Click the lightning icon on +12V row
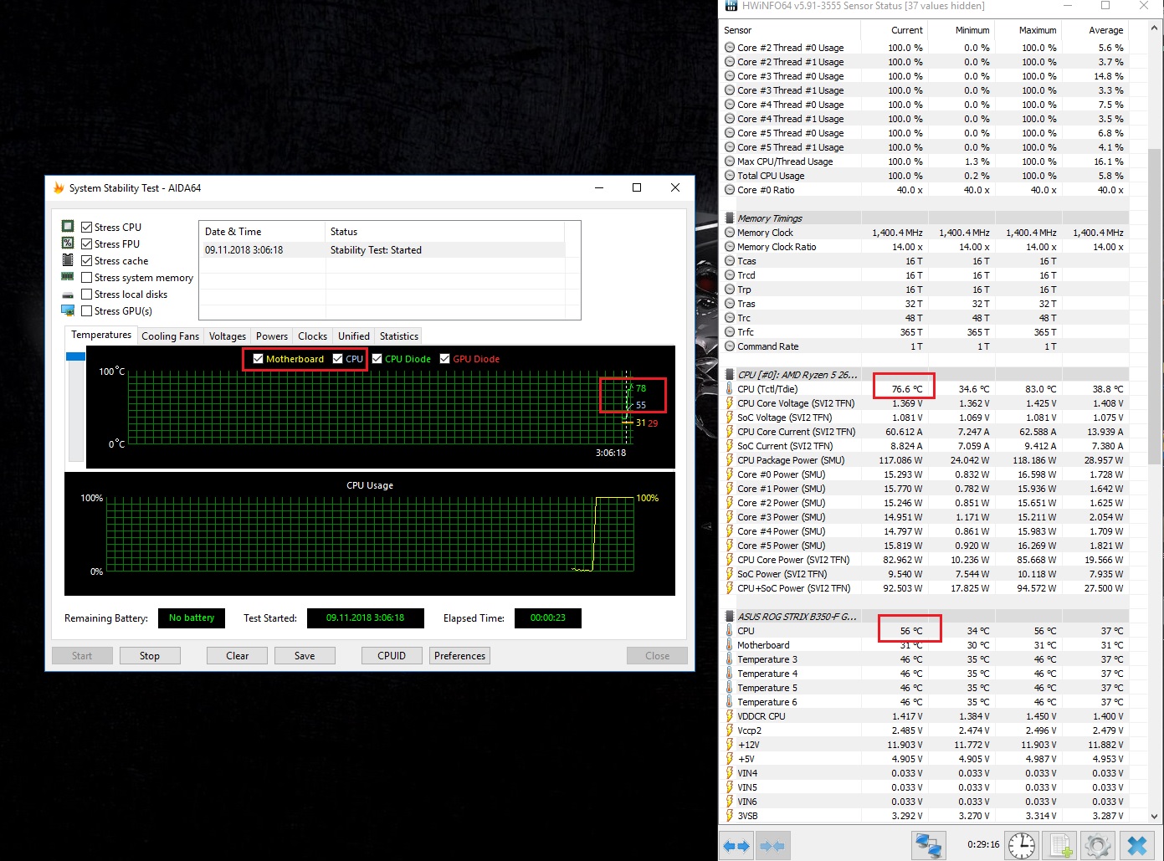1164x861 pixels. pos(730,745)
